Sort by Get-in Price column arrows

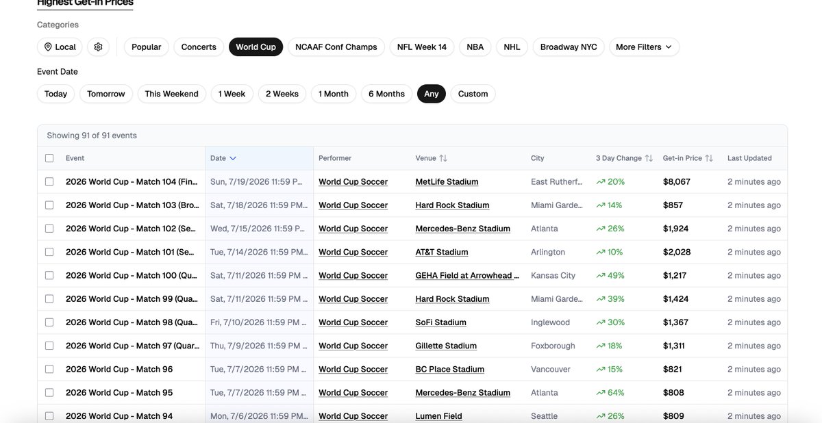tap(709, 158)
